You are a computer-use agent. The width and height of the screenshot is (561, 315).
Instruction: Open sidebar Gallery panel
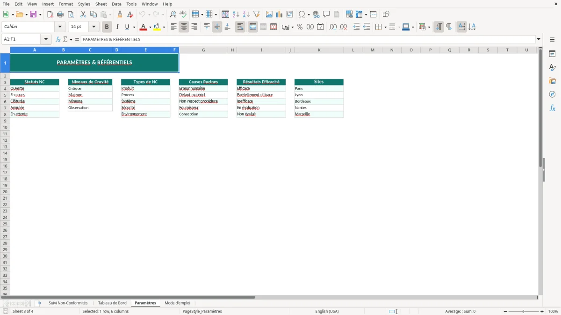tap(552, 81)
